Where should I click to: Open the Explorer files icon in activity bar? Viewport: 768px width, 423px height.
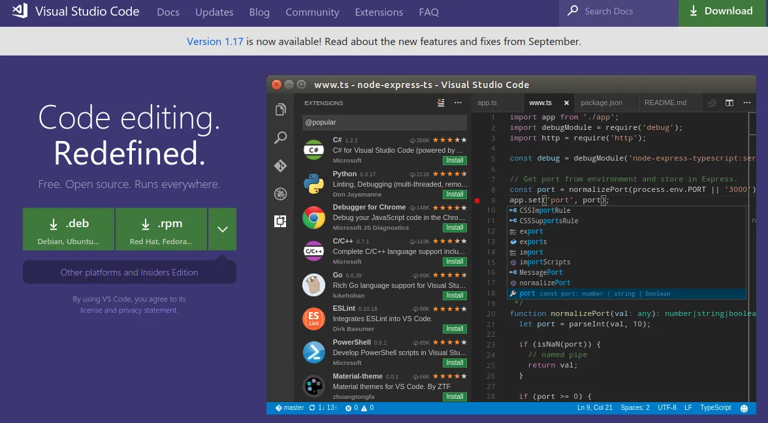click(281, 109)
